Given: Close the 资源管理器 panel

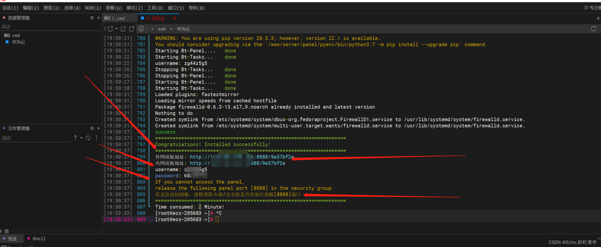Looking at the screenshot, I should coord(99,18).
